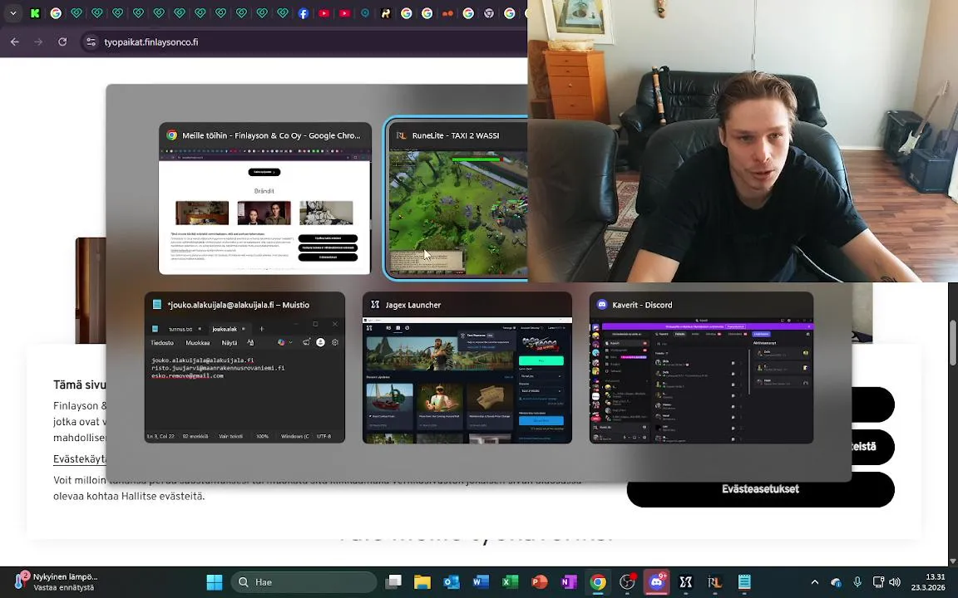The width and height of the screenshot is (958, 598).
Task: Open Notepad taskbar icon
Action: (744, 582)
